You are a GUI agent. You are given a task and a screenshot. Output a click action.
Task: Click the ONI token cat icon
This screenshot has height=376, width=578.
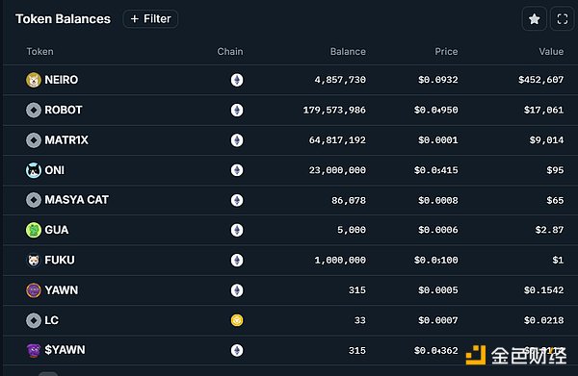(x=34, y=170)
